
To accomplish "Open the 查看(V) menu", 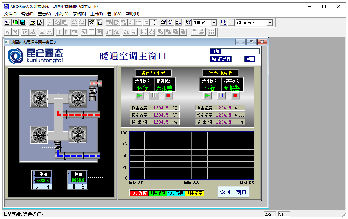I will pos(44,14).
